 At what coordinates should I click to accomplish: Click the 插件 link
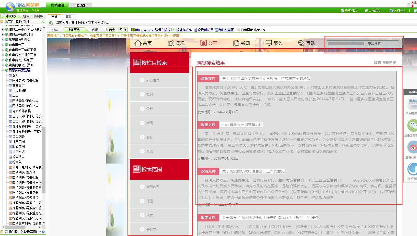166,30
